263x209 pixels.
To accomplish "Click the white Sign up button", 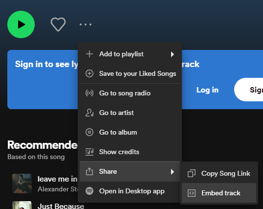I will (x=249, y=90).
